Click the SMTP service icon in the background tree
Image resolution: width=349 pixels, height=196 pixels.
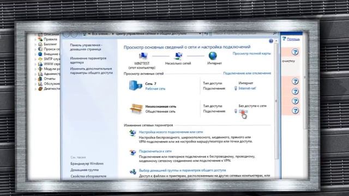(x=40, y=59)
